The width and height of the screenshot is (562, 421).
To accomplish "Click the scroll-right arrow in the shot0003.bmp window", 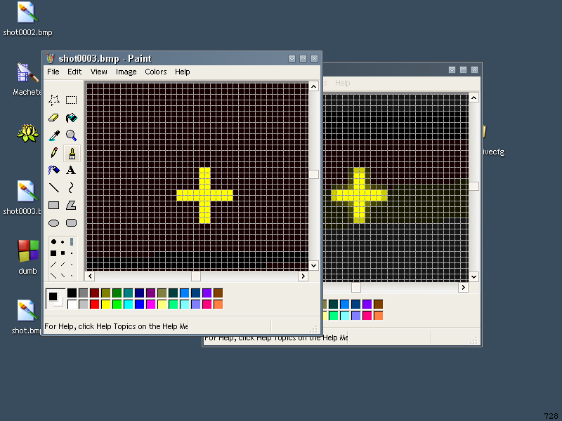I will click(x=303, y=276).
